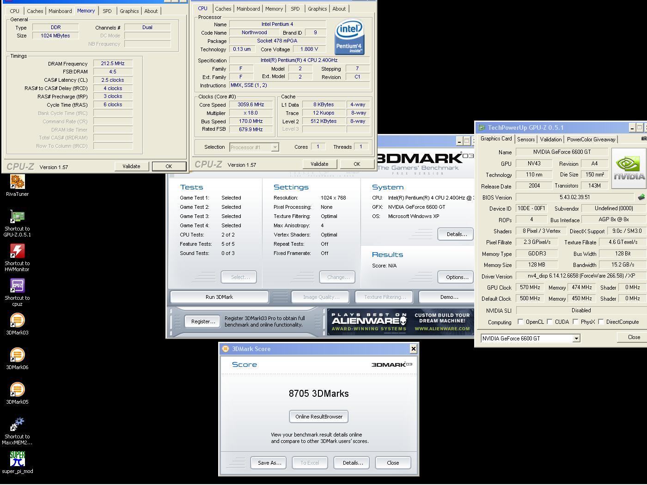This screenshot has height=485, width=647.
Task: Click Save As in score dialog
Action: [269, 463]
